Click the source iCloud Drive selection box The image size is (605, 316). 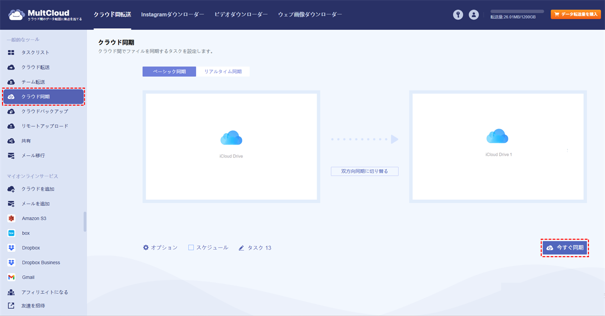pos(231,147)
